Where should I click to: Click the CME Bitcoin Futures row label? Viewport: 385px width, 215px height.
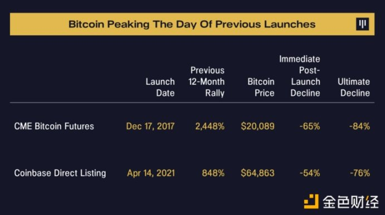[54, 126]
